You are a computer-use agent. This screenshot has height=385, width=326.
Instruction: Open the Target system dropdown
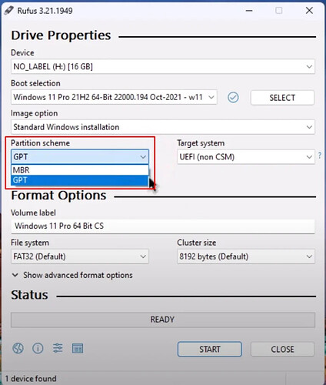246,157
